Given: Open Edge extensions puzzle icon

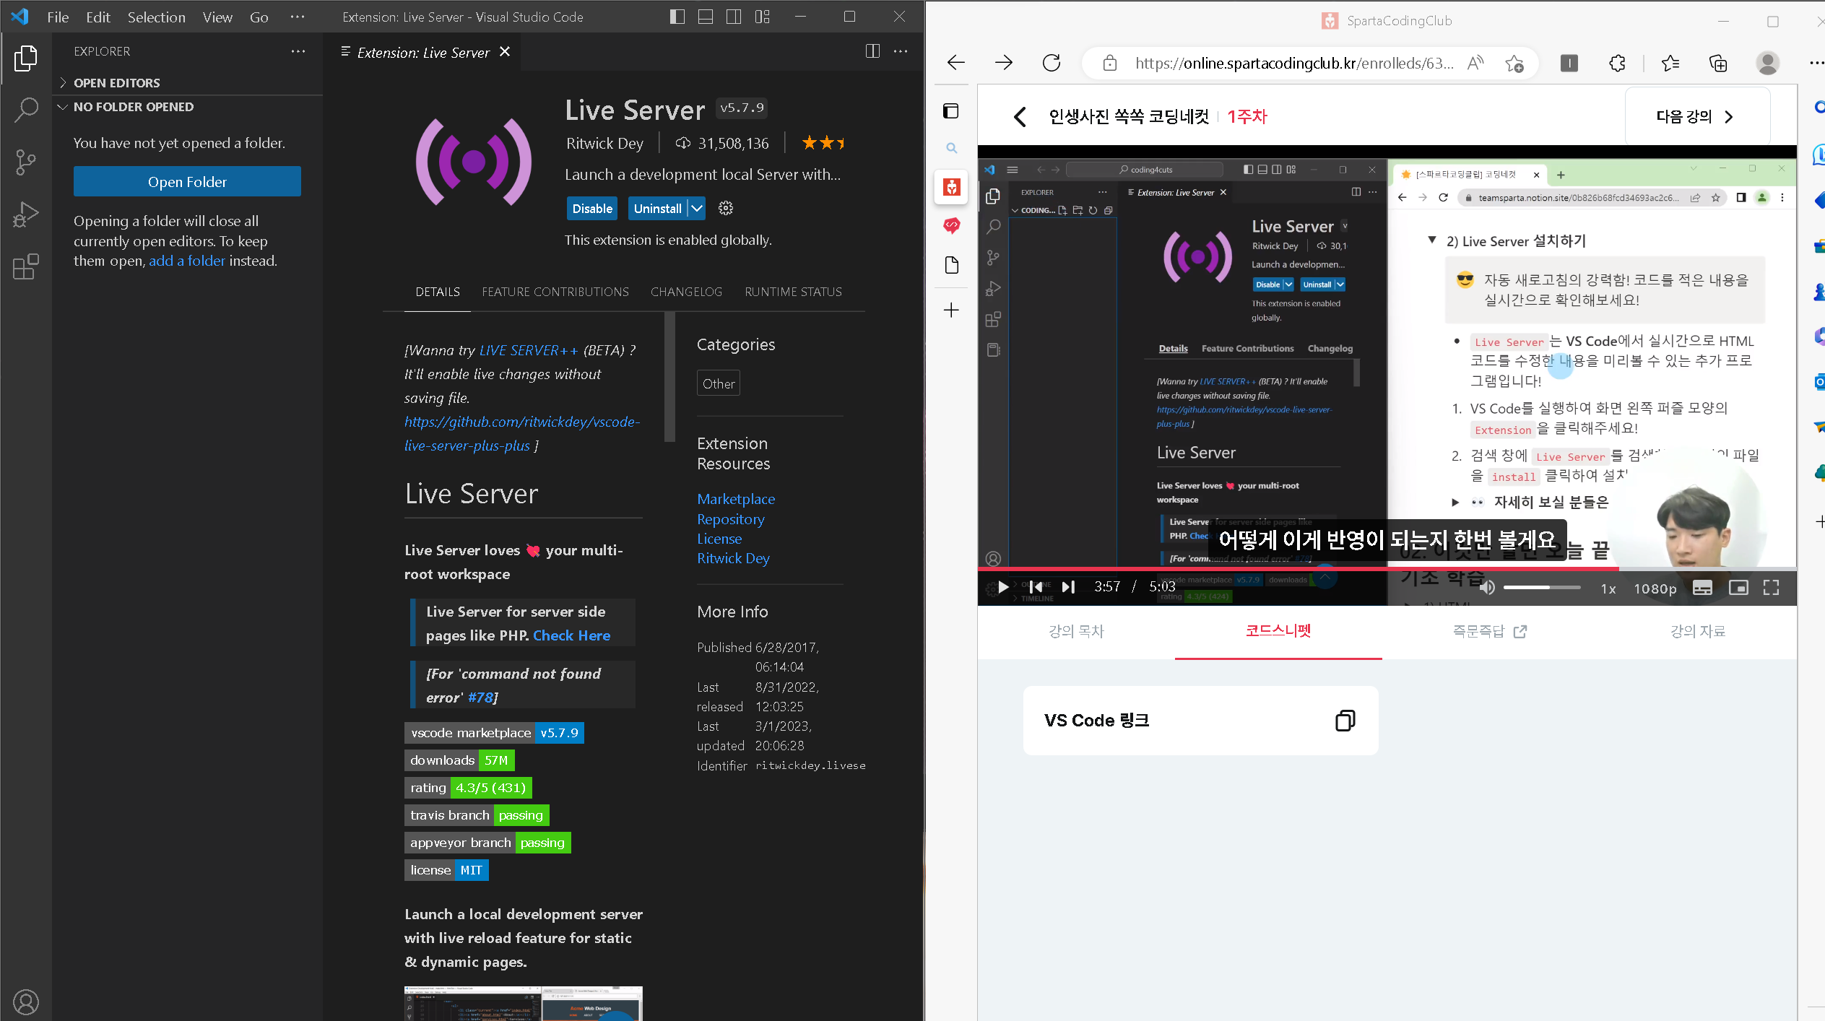Looking at the screenshot, I should pyautogui.click(x=1618, y=64).
